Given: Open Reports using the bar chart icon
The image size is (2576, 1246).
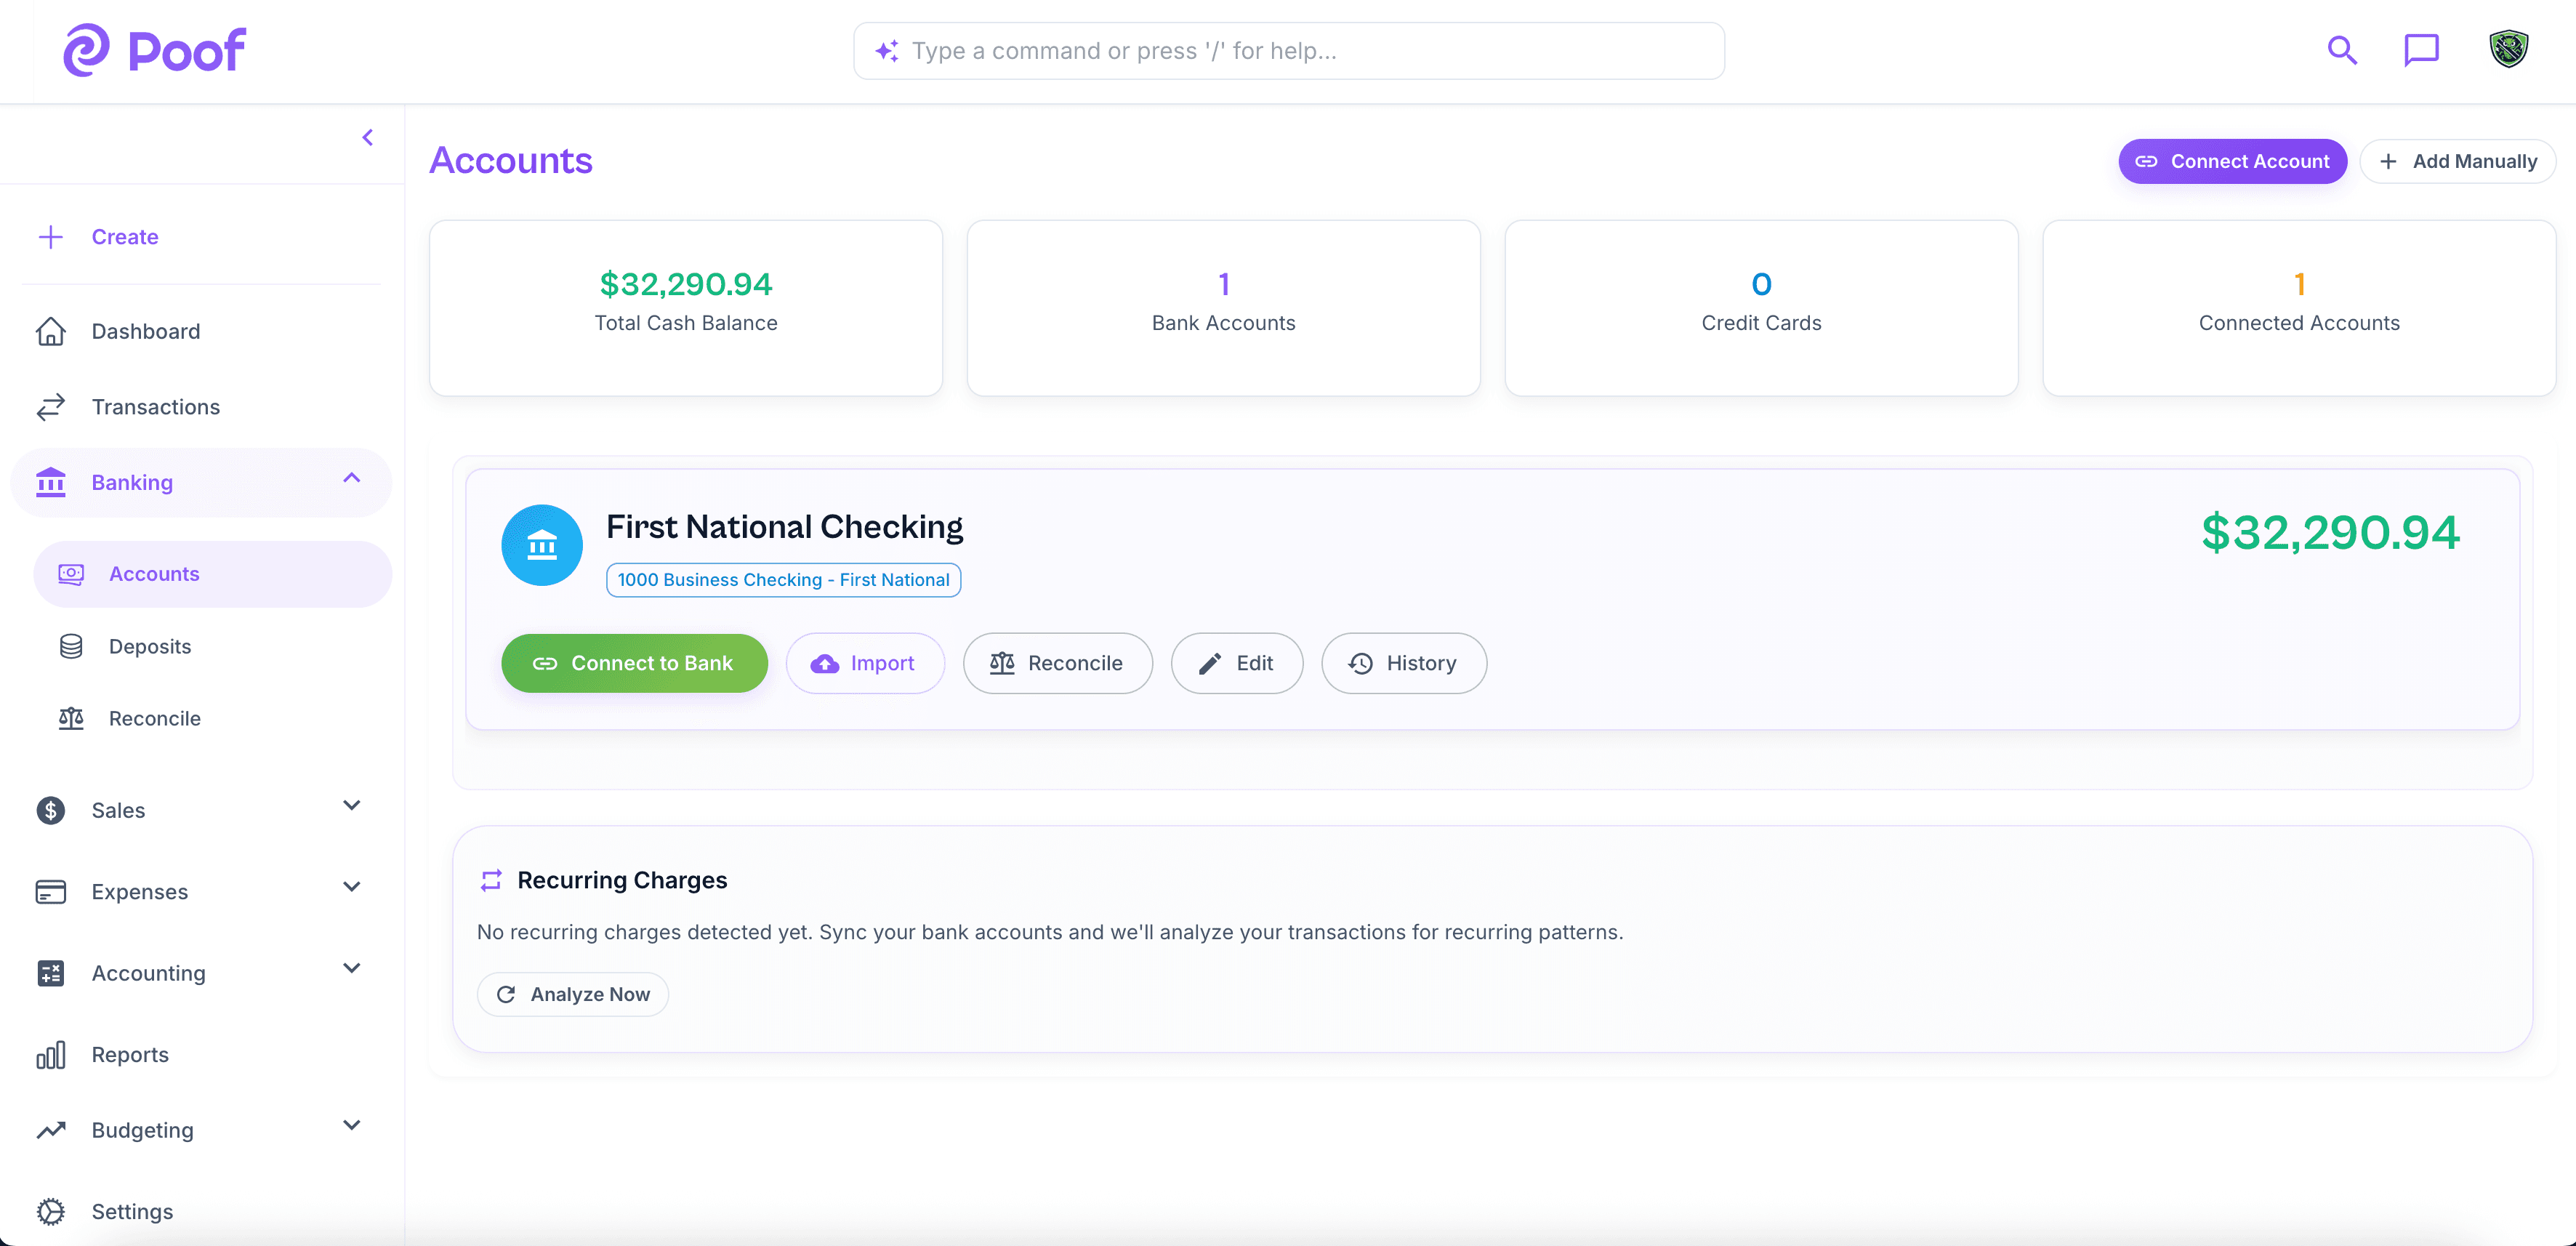Looking at the screenshot, I should point(51,1054).
